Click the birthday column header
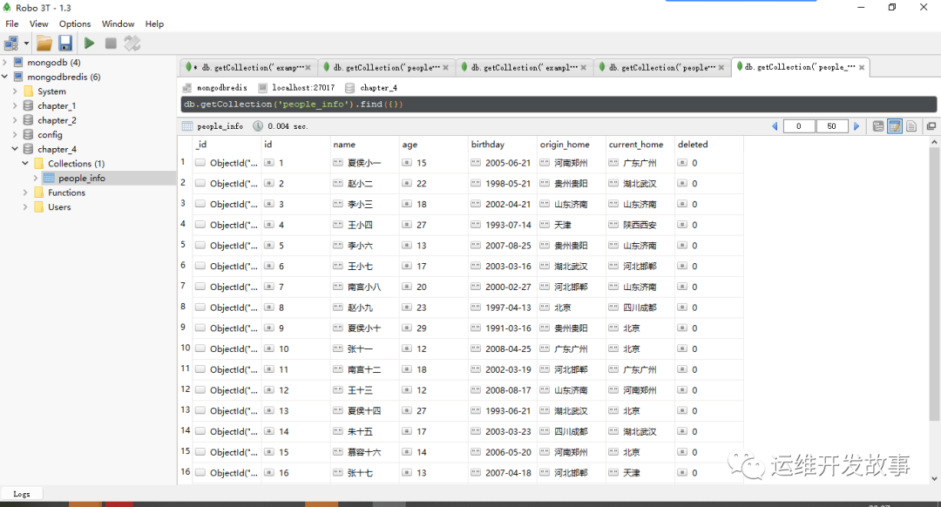941x507 pixels. click(x=503, y=145)
